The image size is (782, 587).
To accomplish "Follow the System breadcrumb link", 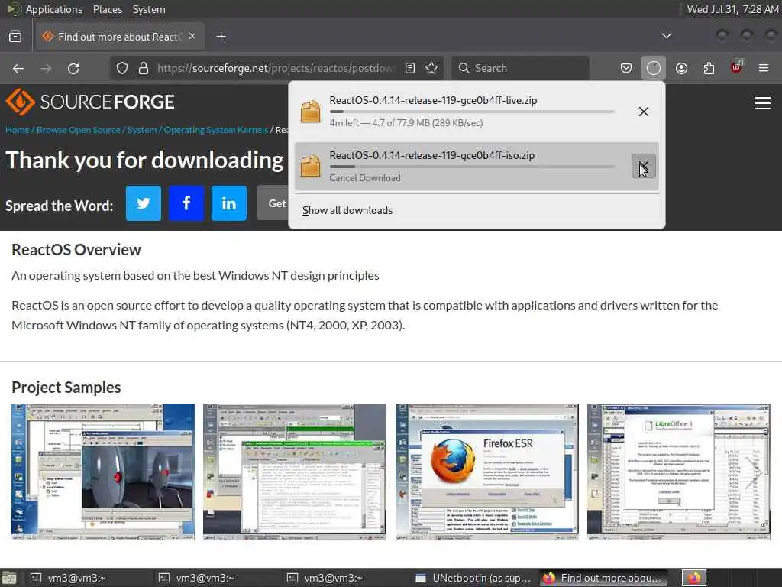I will 142,130.
